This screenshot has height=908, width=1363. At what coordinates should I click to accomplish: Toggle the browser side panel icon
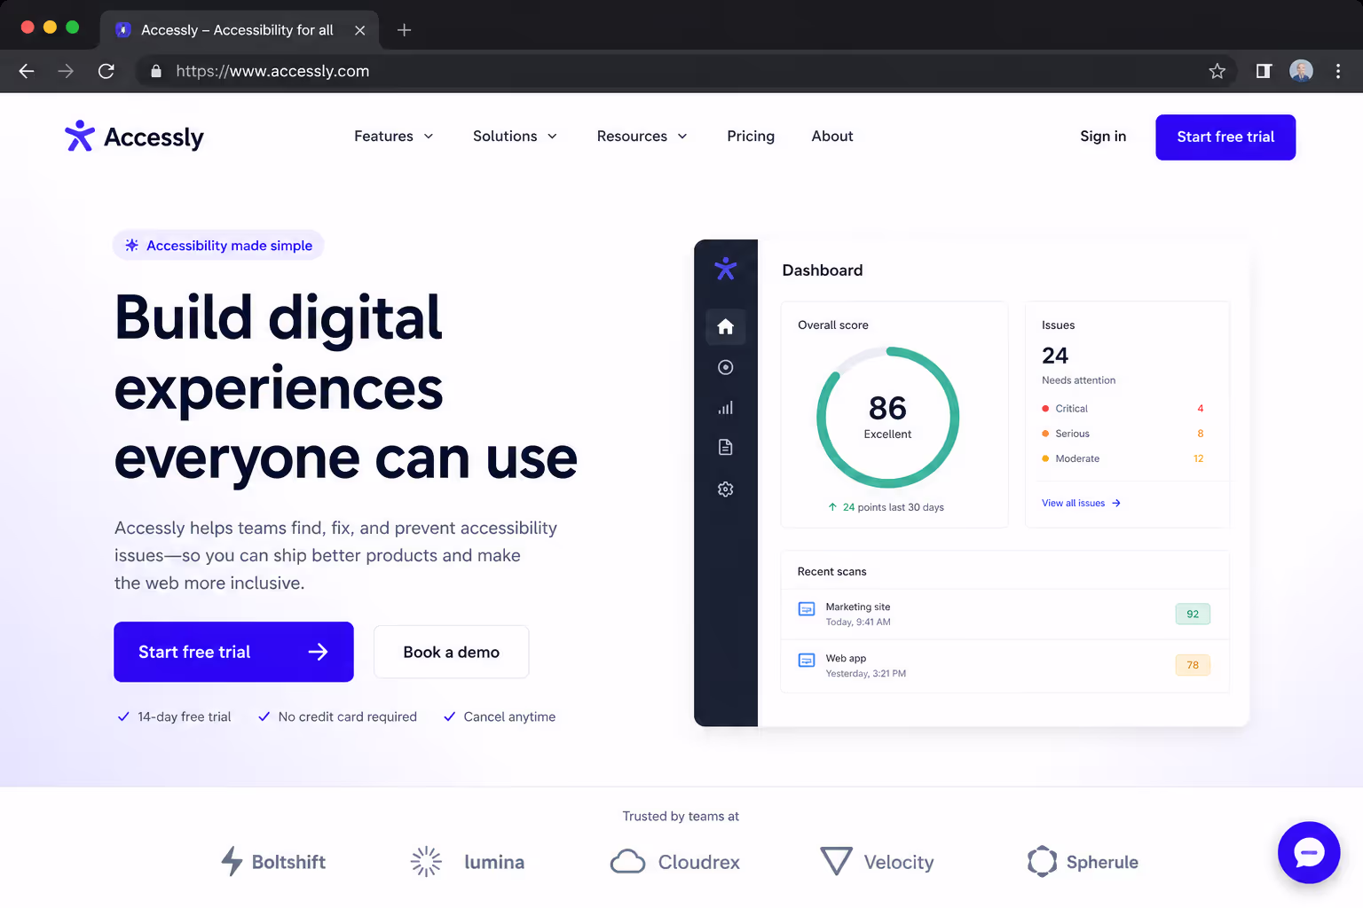tap(1263, 71)
